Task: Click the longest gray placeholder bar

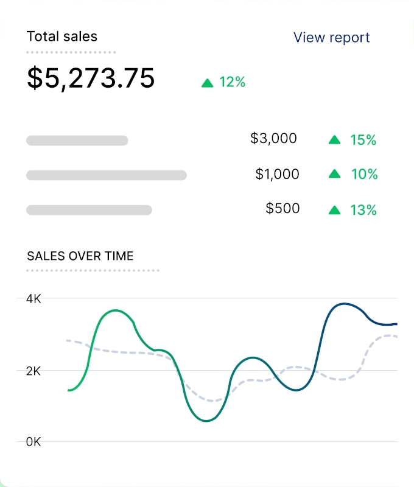Action: [x=106, y=175]
